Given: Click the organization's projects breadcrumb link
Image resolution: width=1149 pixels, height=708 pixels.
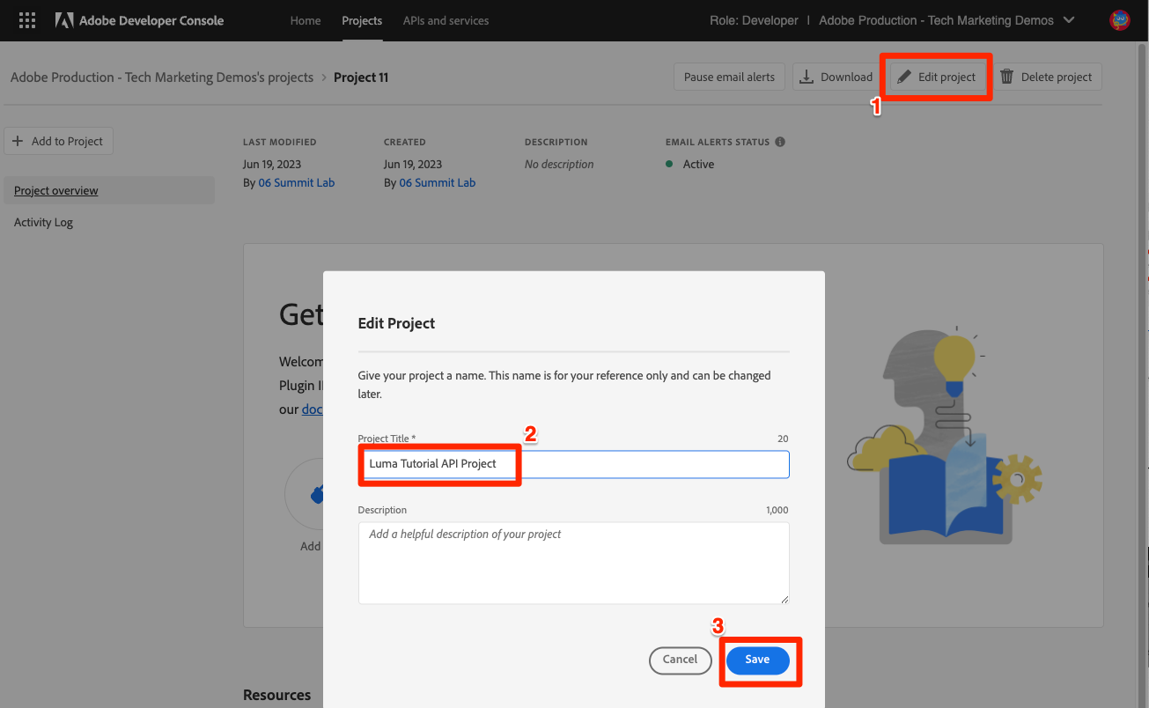Looking at the screenshot, I should pos(162,77).
